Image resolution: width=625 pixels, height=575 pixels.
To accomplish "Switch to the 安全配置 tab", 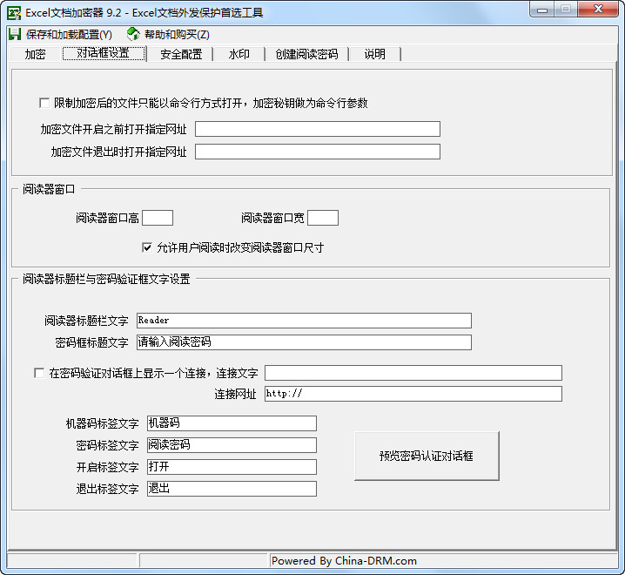I will pos(181,54).
